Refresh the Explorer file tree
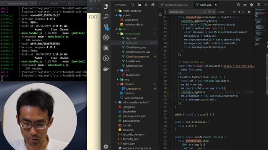This screenshot has width=268, height=150. tap(146, 5)
